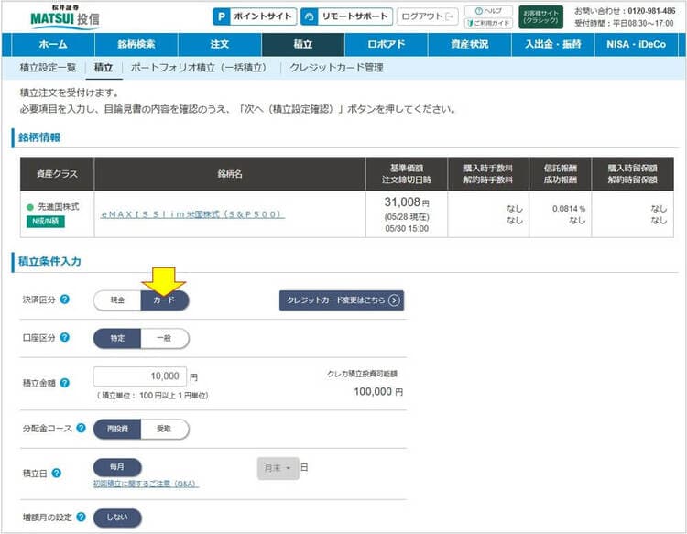Image resolution: width=687 pixels, height=534 pixels.
Task: Choose 一般 account type
Action: point(164,338)
